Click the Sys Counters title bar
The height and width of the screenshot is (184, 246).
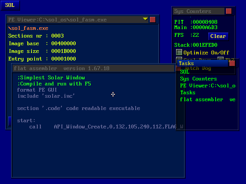click(198, 11)
